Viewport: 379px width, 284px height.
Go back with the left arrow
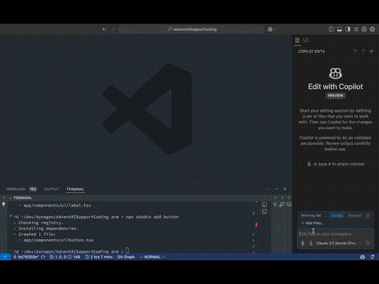click(104, 29)
